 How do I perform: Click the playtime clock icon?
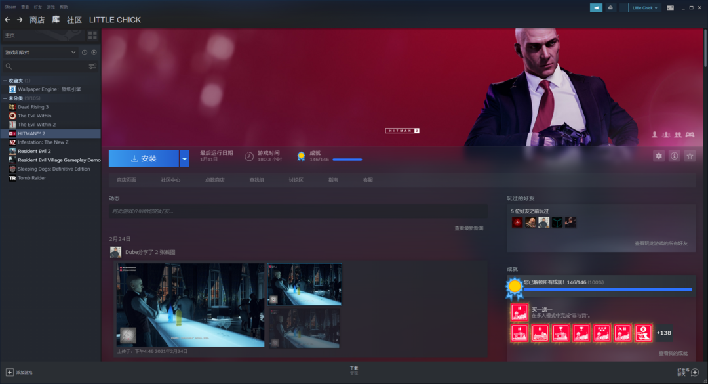click(249, 156)
